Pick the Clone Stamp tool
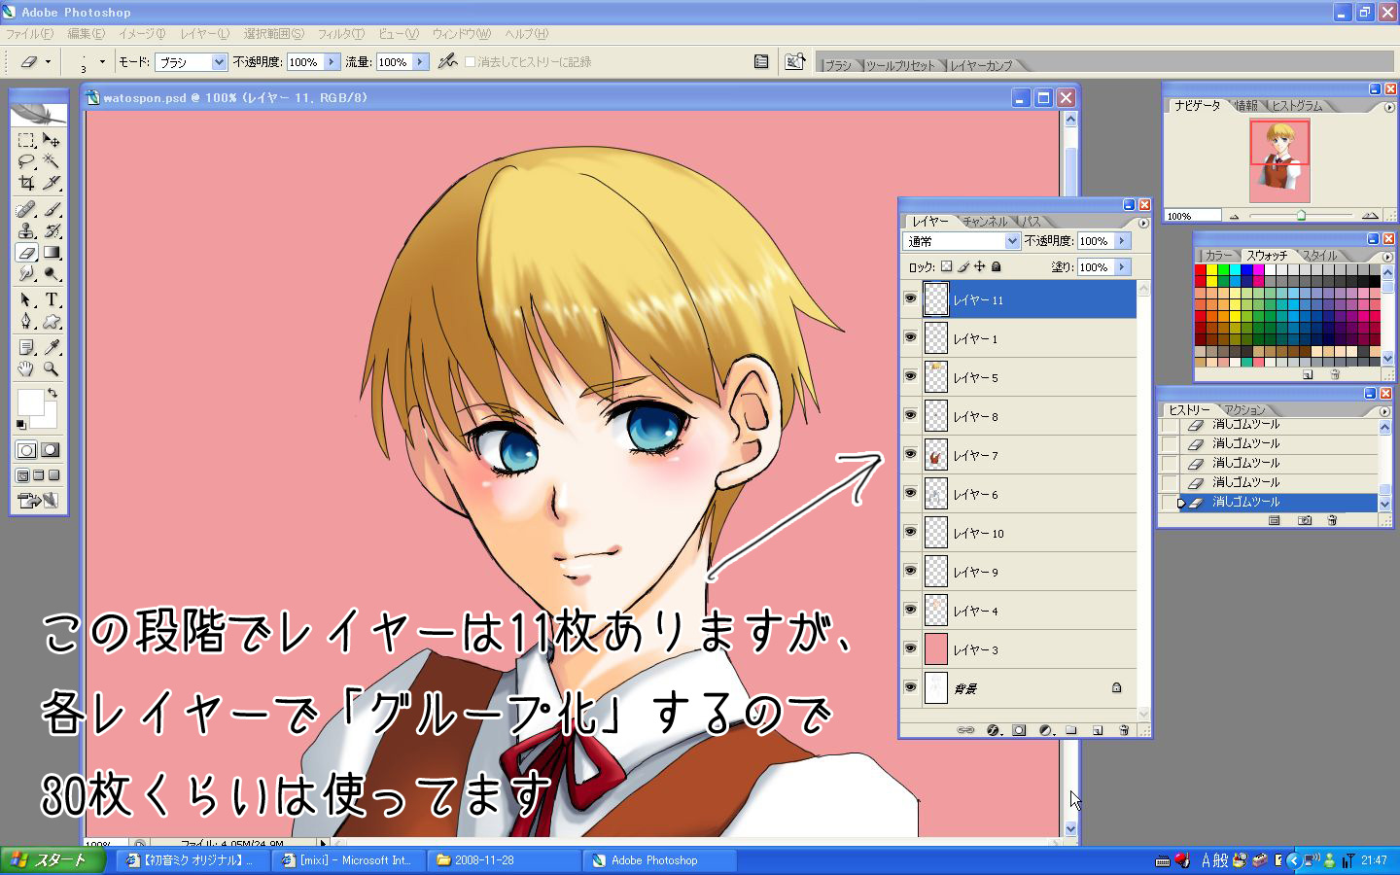This screenshot has width=1400, height=875. tap(26, 230)
